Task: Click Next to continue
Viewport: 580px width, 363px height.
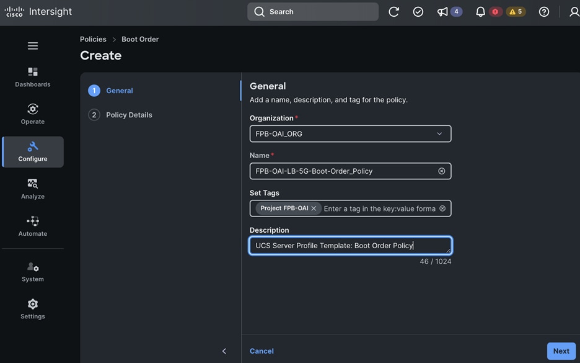Action: [x=561, y=351]
